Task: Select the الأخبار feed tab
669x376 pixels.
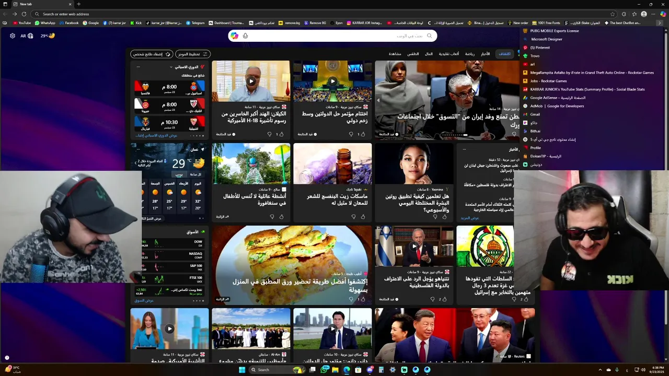Action: click(486, 54)
